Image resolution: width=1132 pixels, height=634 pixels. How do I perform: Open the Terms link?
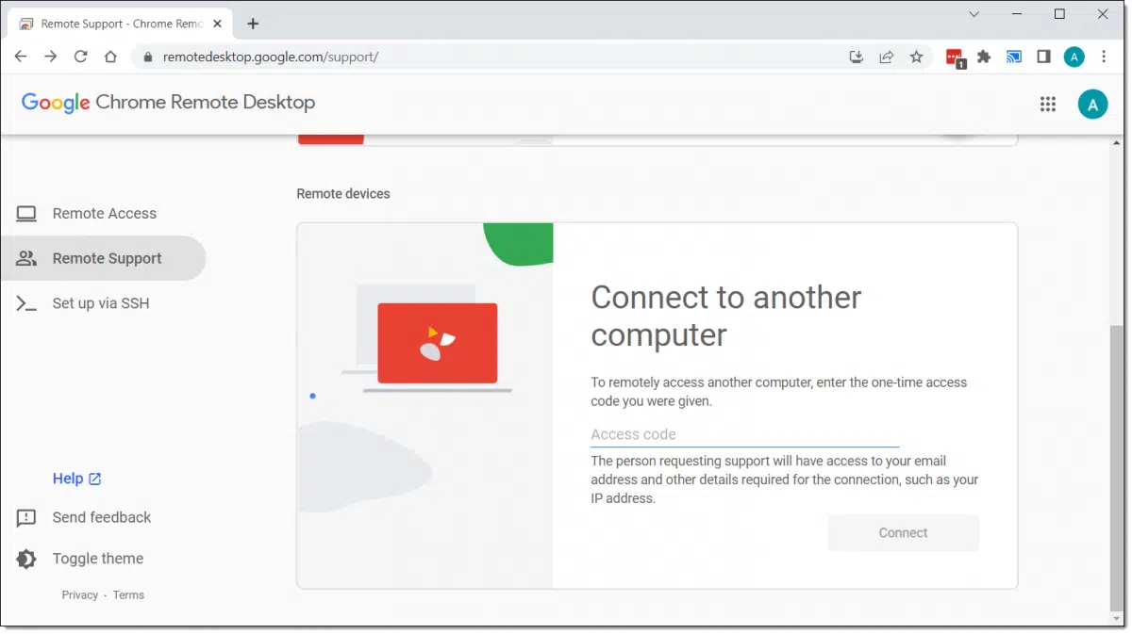pos(128,595)
